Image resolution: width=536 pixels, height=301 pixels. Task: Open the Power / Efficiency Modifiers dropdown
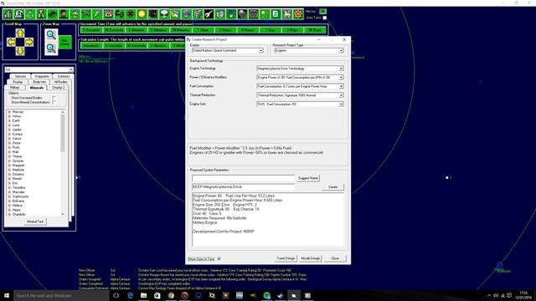coord(341,78)
